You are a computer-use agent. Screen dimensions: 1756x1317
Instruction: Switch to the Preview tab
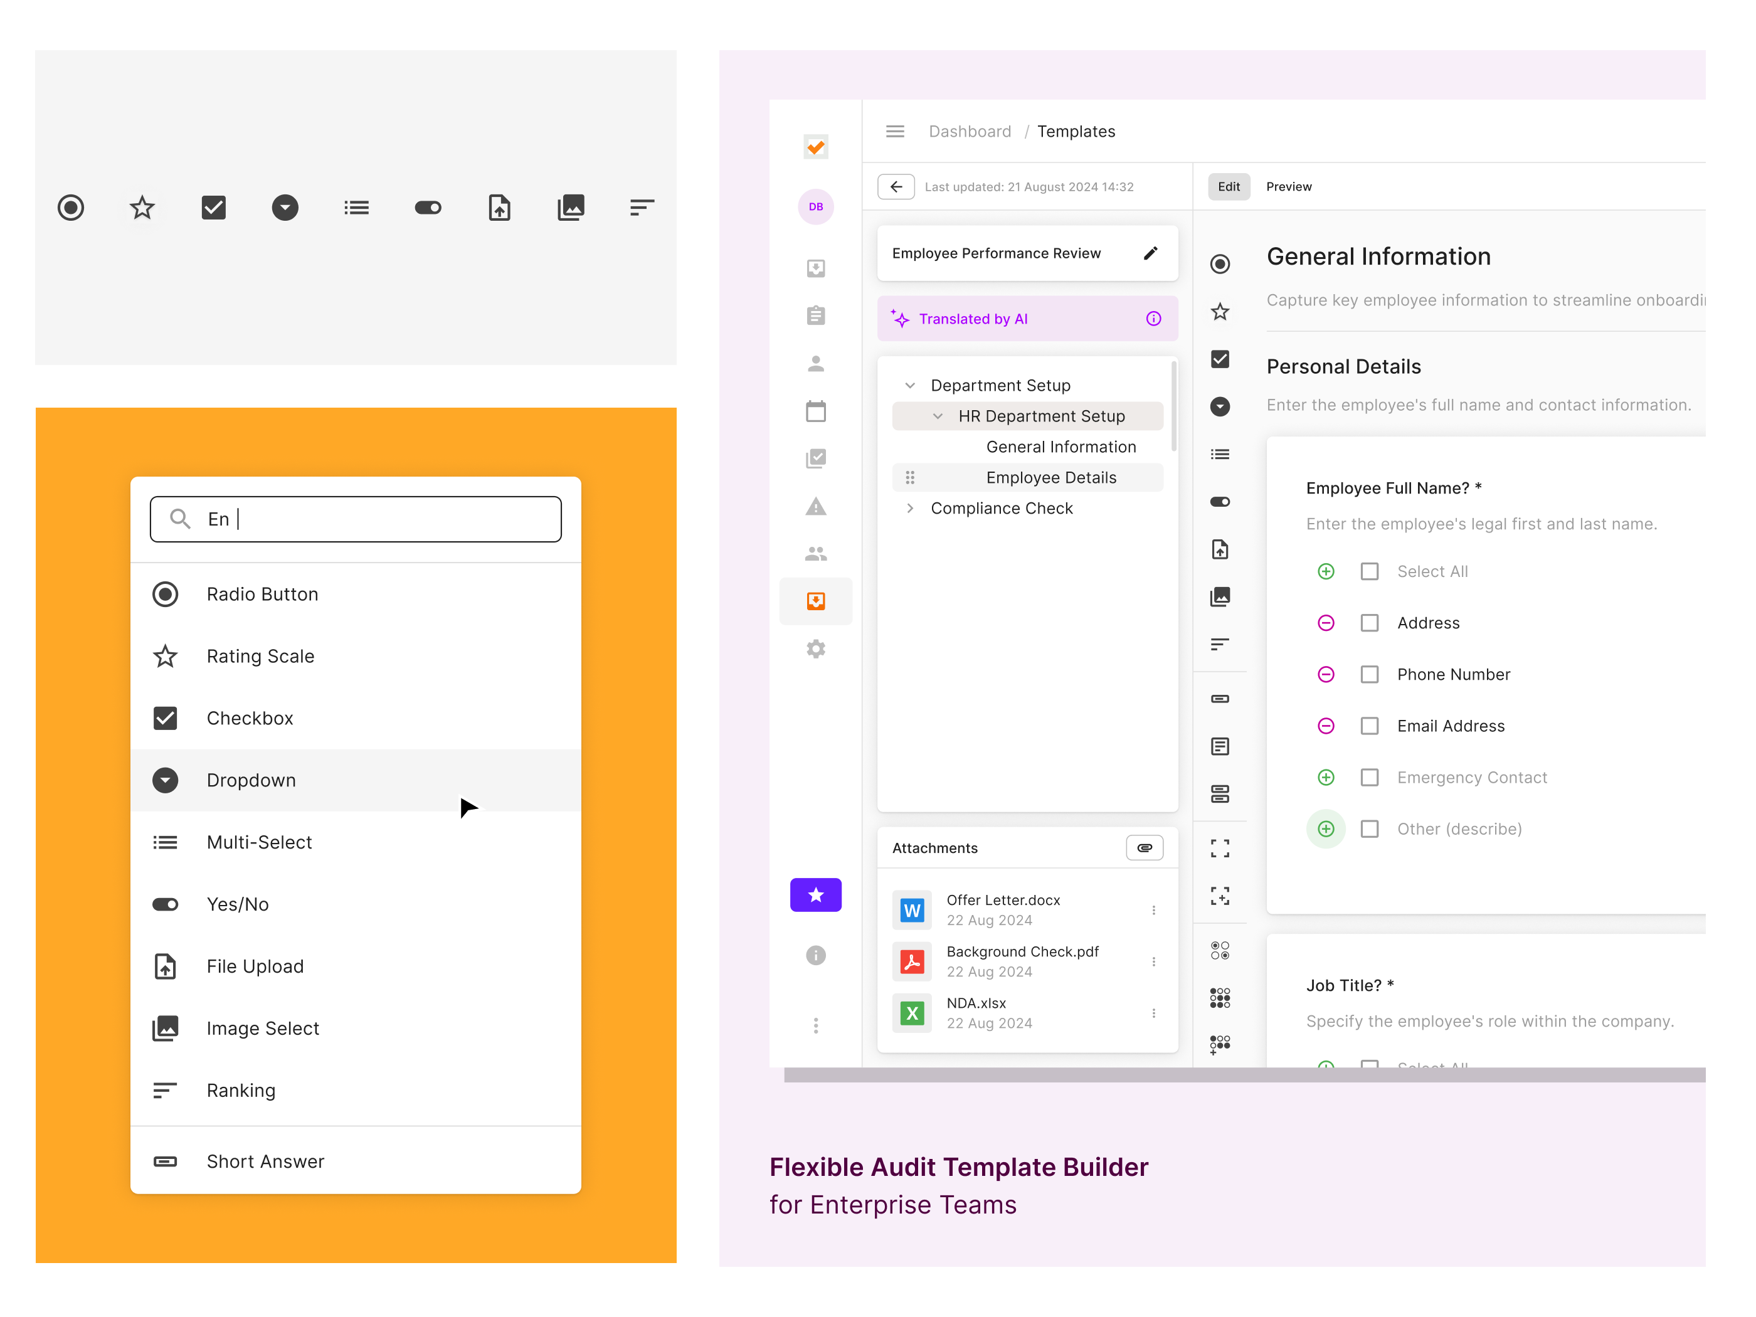point(1288,186)
